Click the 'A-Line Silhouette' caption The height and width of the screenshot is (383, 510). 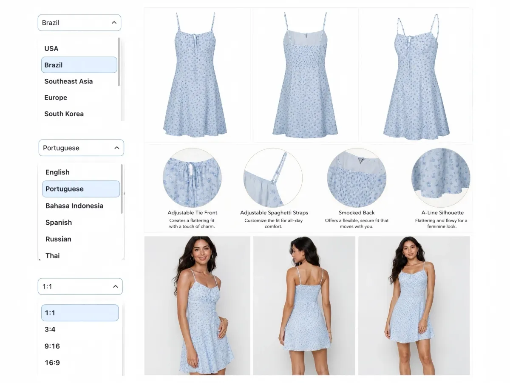[442, 213]
